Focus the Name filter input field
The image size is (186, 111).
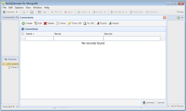click(39, 39)
